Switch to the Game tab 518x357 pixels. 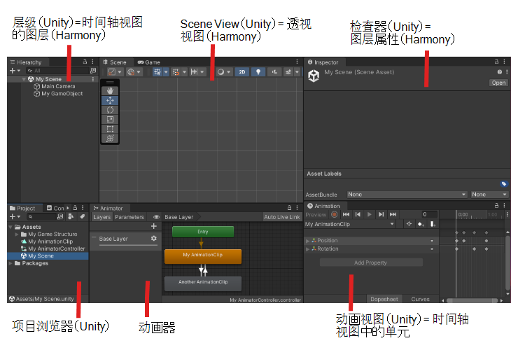(x=148, y=62)
